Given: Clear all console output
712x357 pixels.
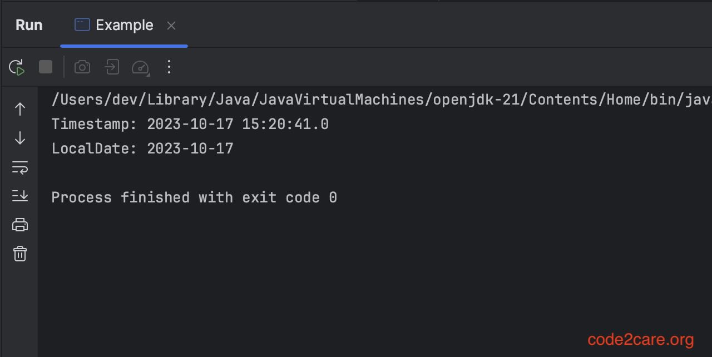Looking at the screenshot, I should pos(20,254).
